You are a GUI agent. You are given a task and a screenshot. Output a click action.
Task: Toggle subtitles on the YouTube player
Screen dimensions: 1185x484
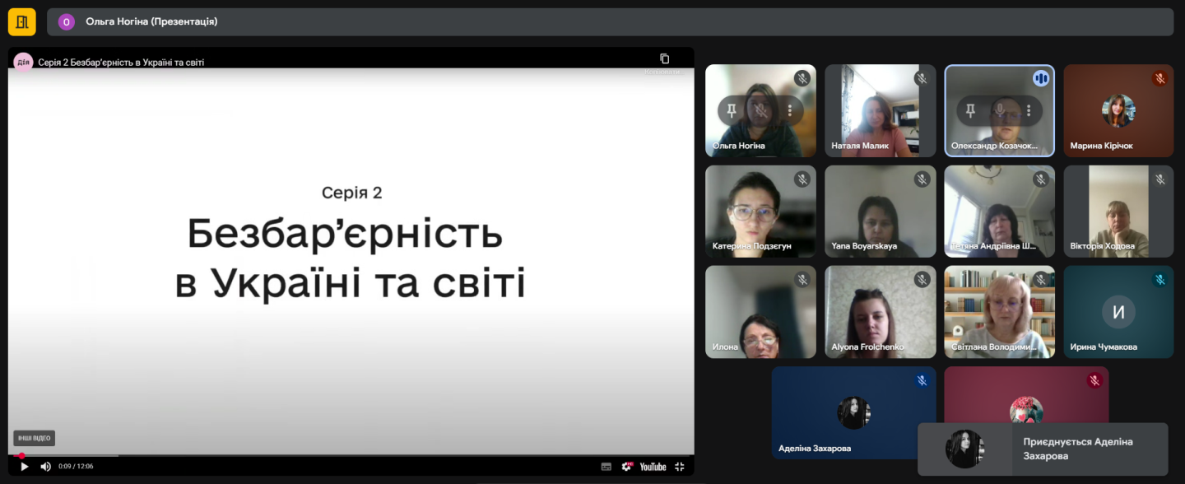pyautogui.click(x=606, y=466)
